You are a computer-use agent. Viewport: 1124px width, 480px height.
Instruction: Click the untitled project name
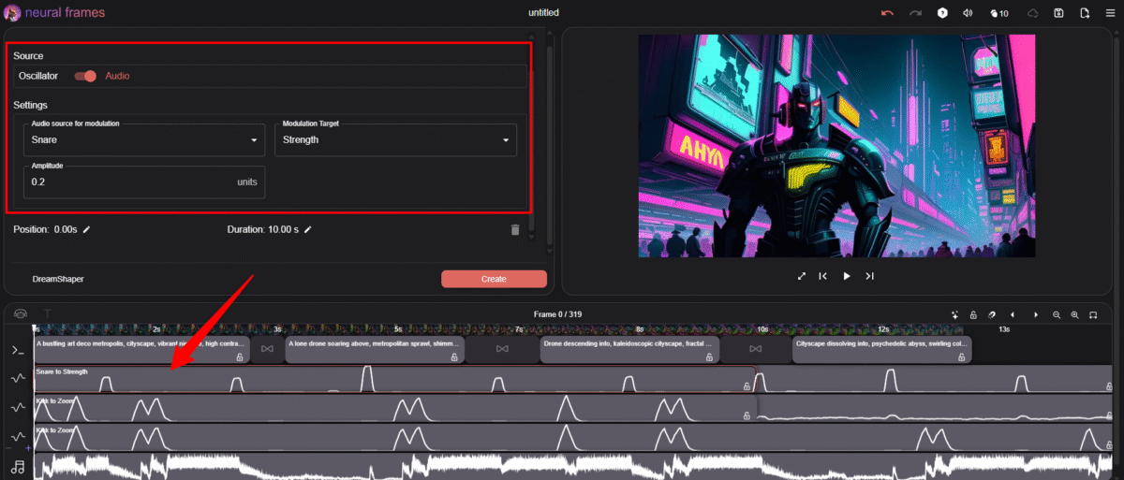544,13
